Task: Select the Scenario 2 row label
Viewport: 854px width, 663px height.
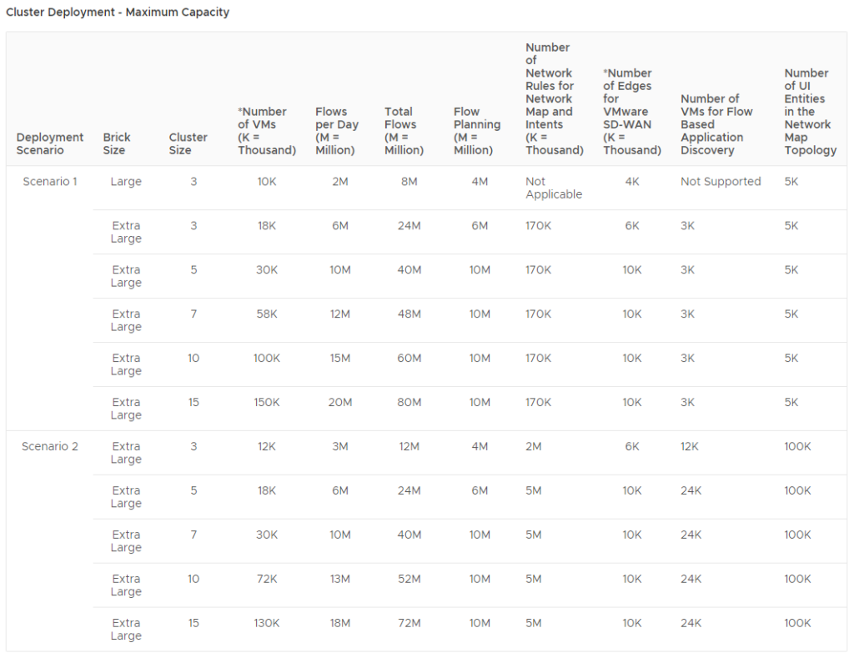Action: tap(48, 446)
